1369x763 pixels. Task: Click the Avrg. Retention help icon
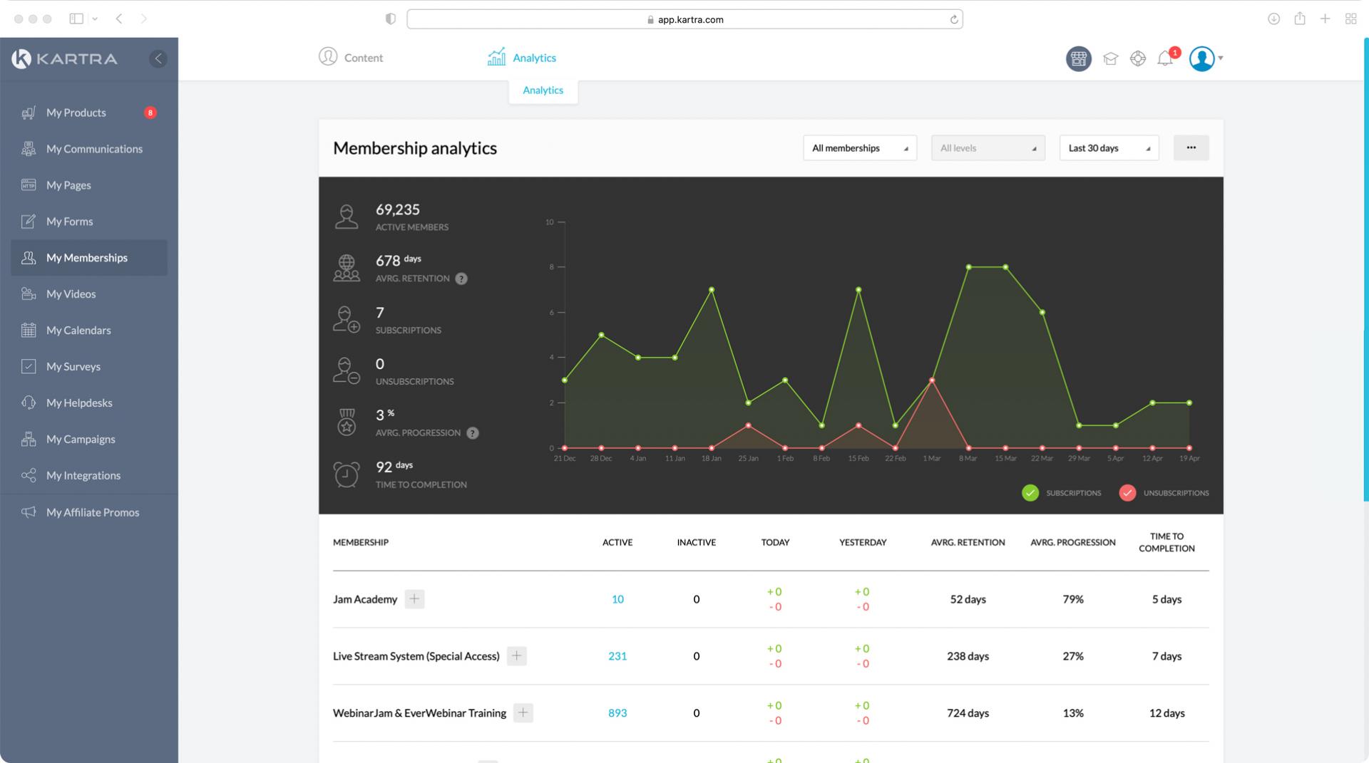point(461,279)
